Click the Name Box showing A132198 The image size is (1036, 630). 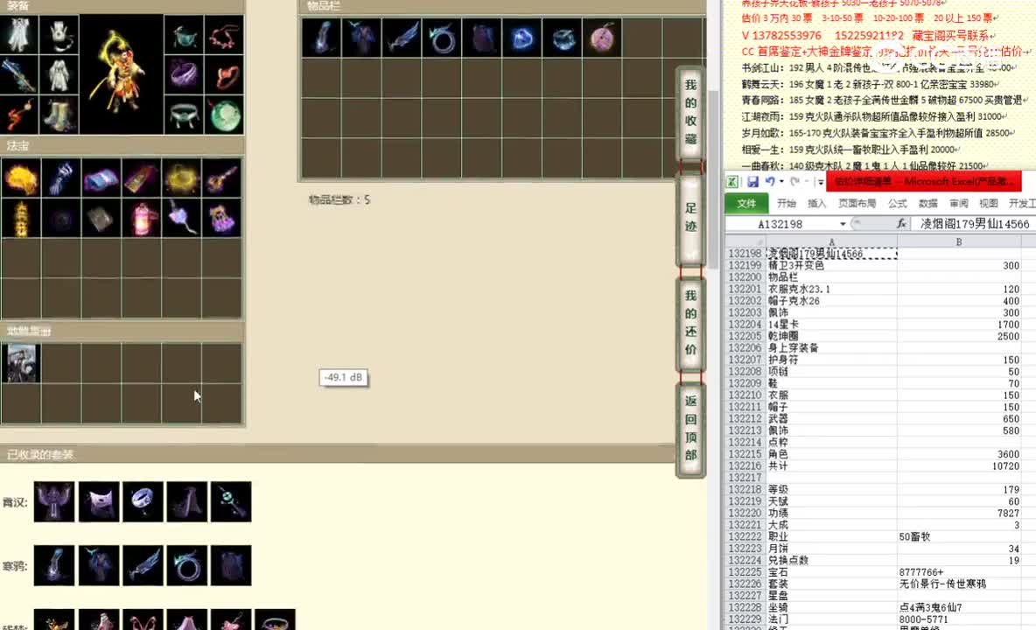(x=780, y=224)
